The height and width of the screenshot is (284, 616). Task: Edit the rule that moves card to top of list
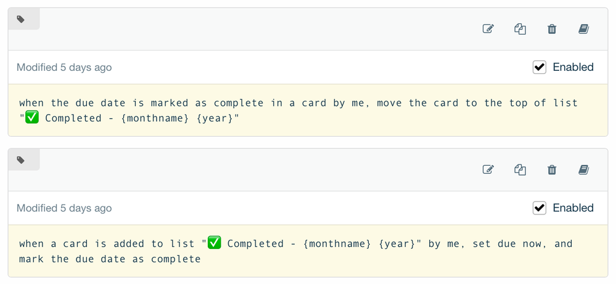point(488,28)
